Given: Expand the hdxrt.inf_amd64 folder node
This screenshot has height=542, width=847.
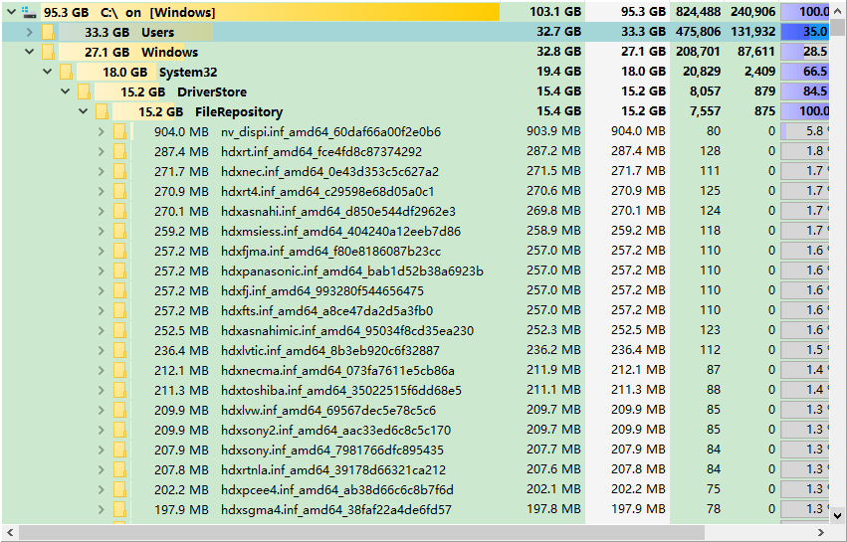Looking at the screenshot, I should tap(101, 151).
